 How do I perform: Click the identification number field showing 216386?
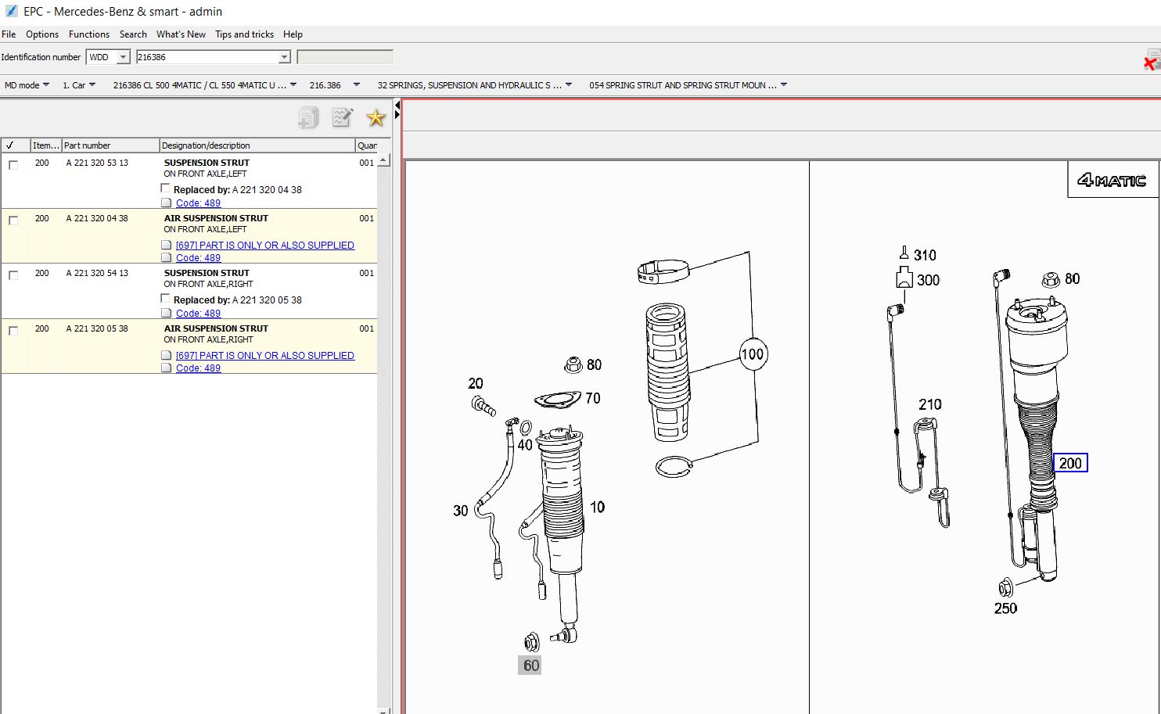pos(207,57)
